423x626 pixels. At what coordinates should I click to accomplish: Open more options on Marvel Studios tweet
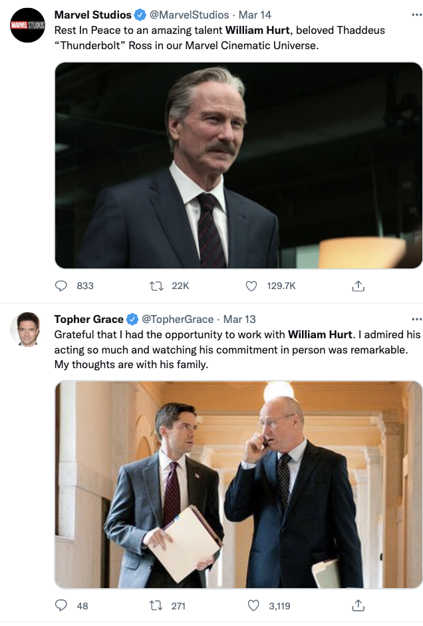[x=417, y=15]
